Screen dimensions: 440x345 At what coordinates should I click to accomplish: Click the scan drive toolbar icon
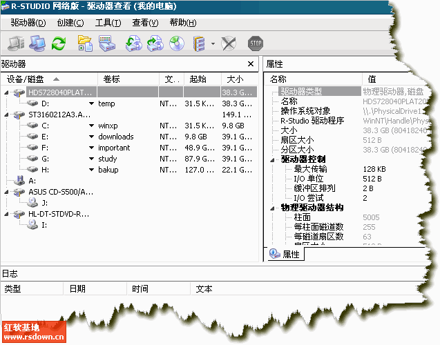[107, 44]
